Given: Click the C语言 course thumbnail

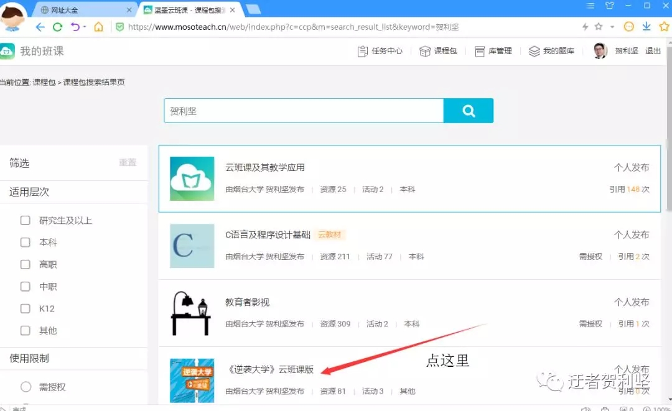Looking at the screenshot, I should click(x=192, y=246).
